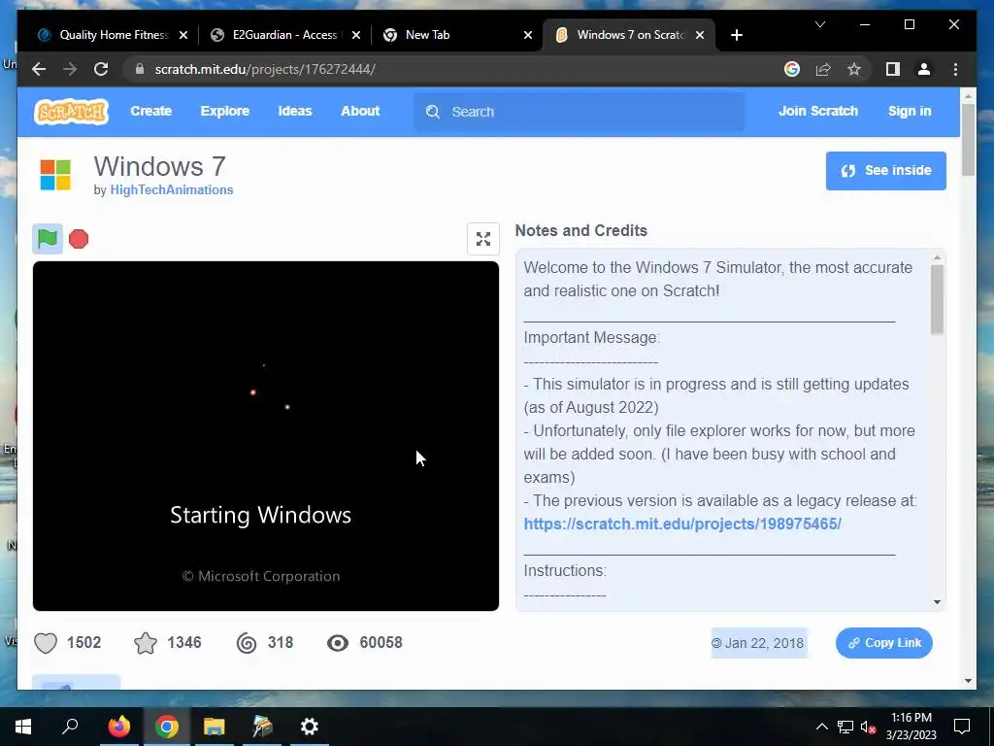Click the Notes and Credits scrollbar thumb

(x=937, y=299)
